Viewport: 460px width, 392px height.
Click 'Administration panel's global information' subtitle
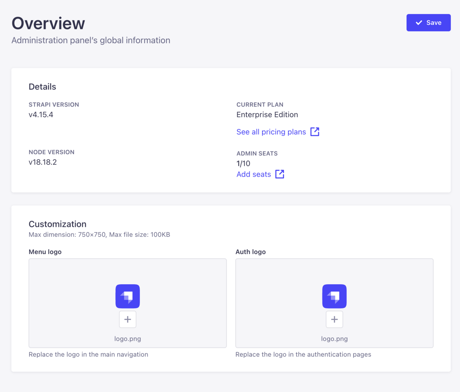[91, 40]
